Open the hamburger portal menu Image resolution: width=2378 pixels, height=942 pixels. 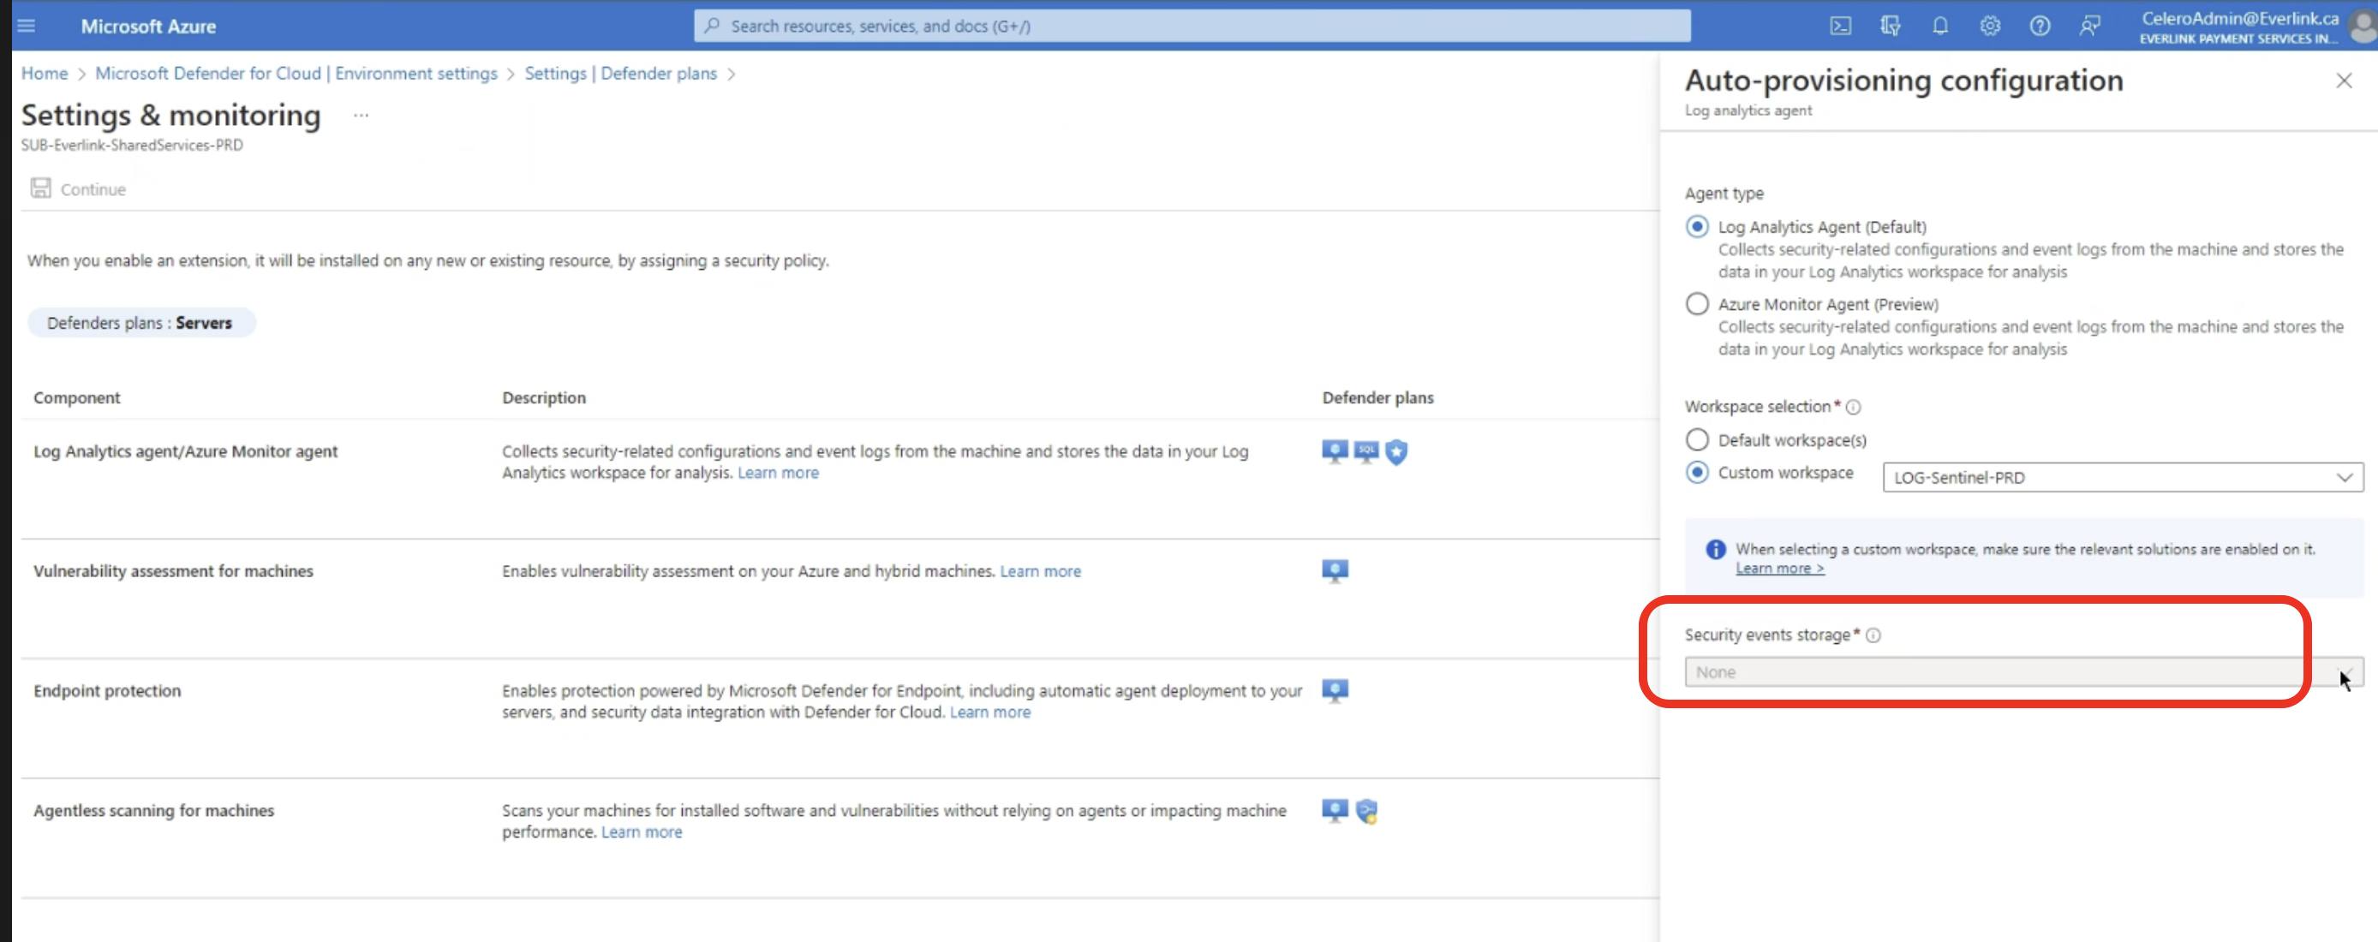click(x=26, y=26)
